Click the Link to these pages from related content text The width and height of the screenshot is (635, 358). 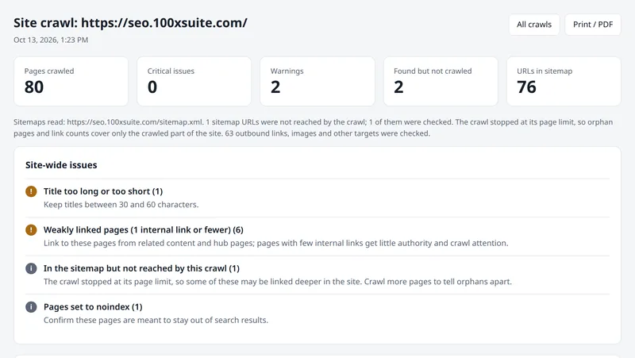tap(275, 243)
